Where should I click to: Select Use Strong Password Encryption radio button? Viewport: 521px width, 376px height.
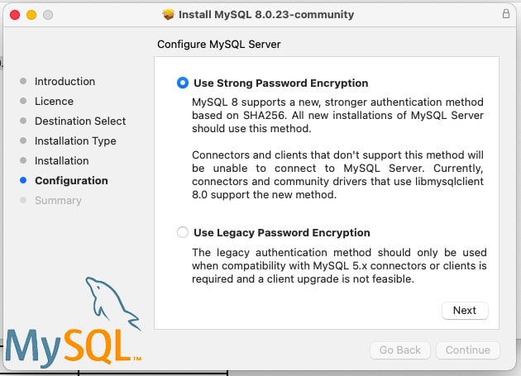coord(183,83)
